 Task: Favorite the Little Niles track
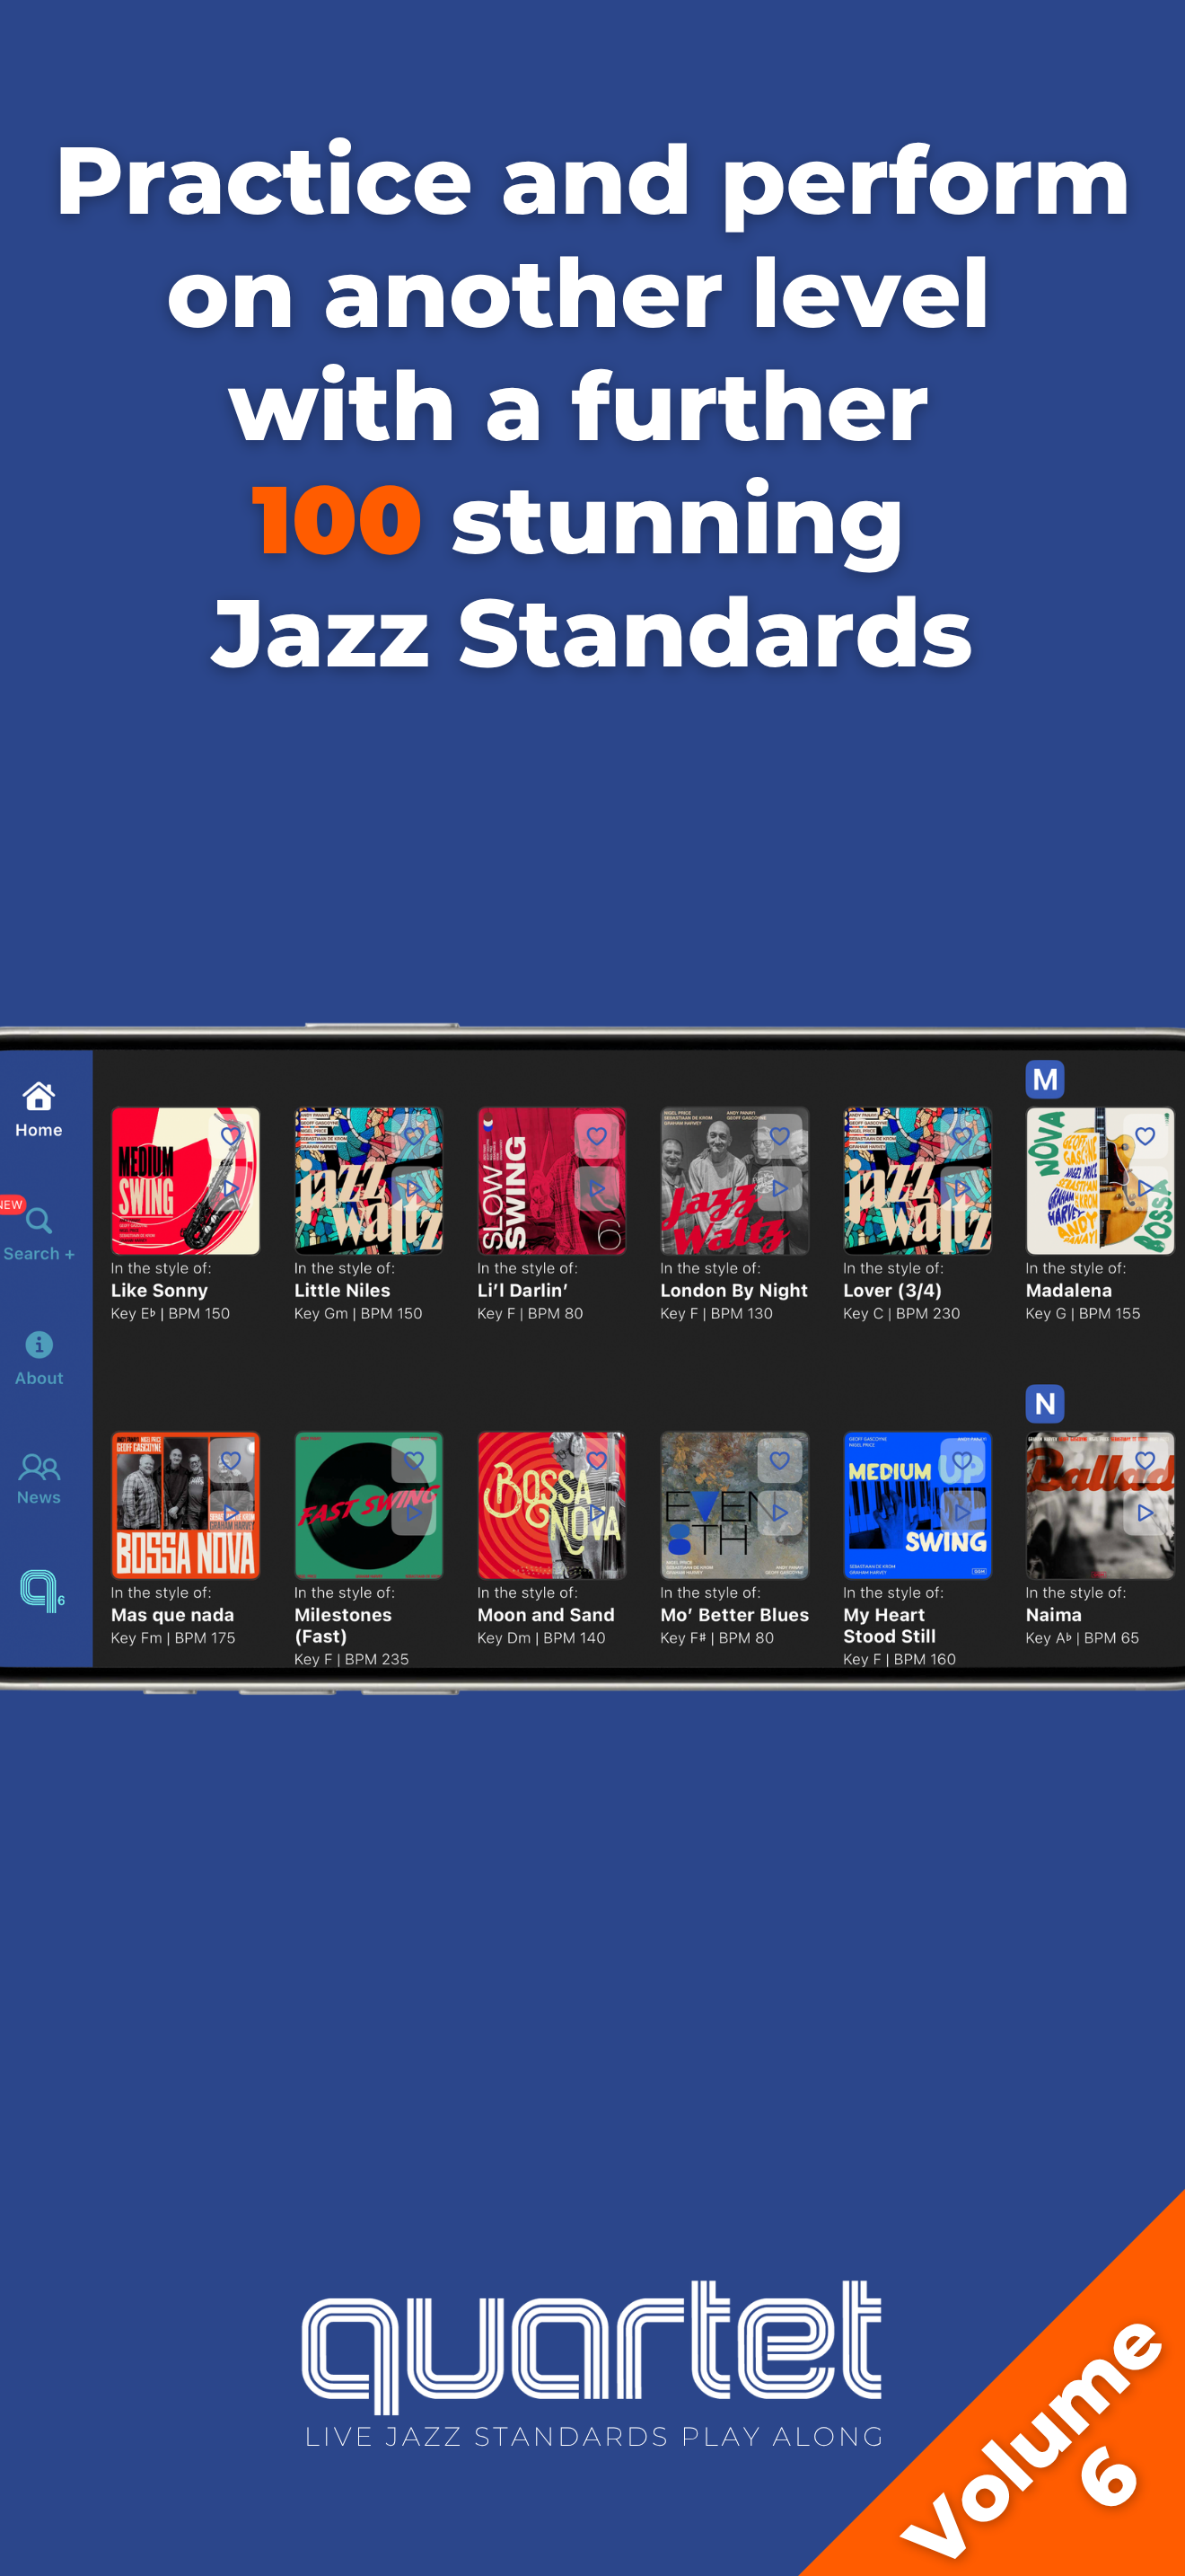click(x=414, y=1136)
